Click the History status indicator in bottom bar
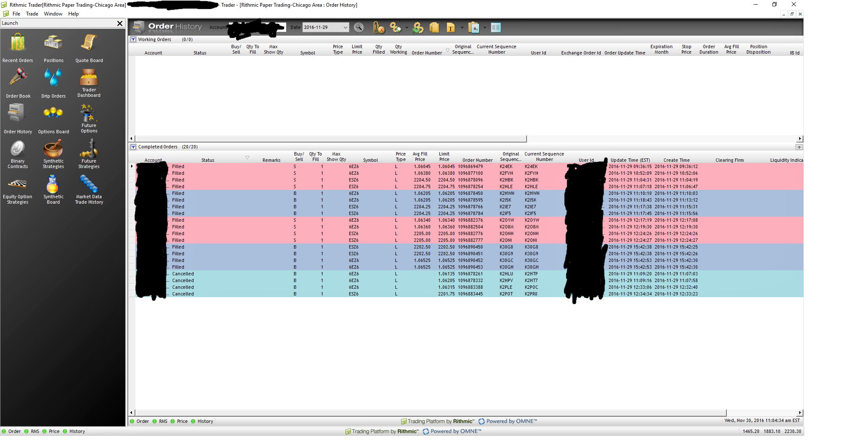Viewport: 852px width, 448px height. pyautogui.click(x=74, y=431)
